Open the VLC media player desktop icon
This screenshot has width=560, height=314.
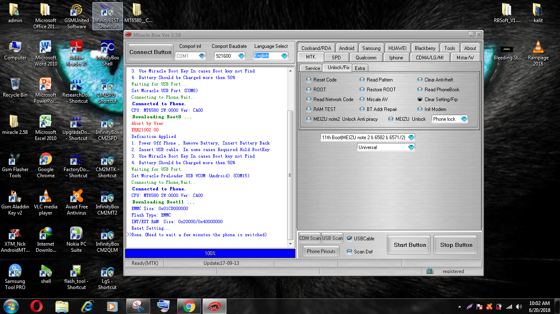pyautogui.click(x=46, y=202)
